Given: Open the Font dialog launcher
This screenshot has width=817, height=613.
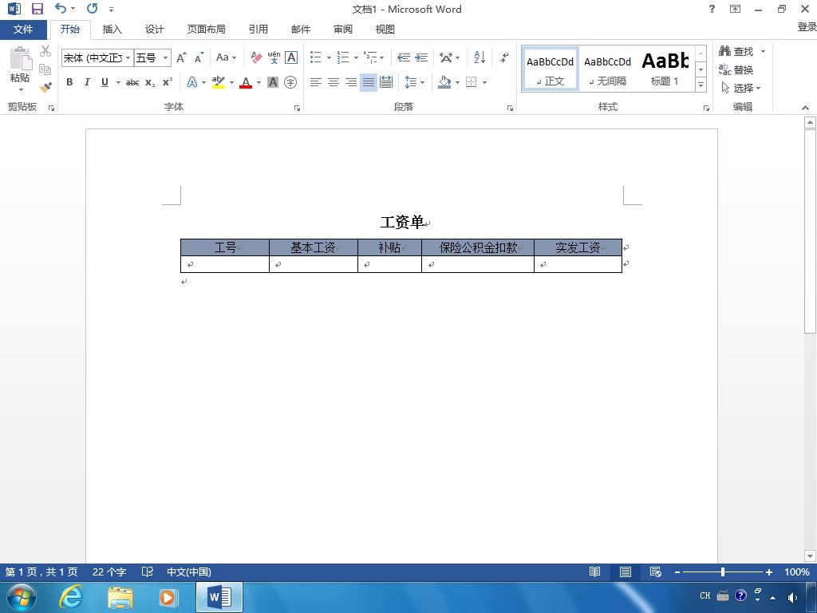Looking at the screenshot, I should coord(297,108).
